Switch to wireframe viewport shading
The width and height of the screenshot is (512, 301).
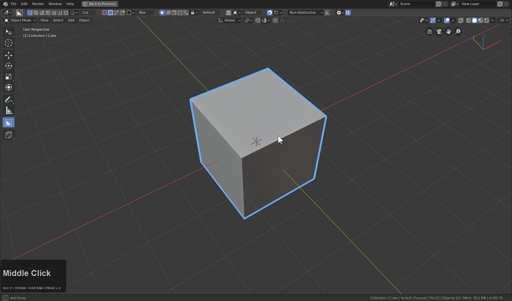click(468, 20)
